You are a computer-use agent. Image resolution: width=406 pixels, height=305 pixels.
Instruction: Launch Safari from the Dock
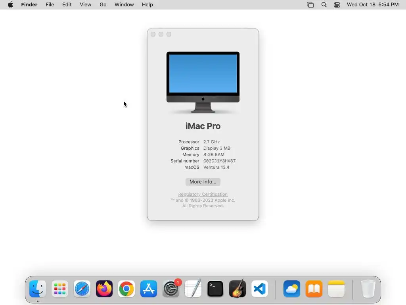point(82,289)
